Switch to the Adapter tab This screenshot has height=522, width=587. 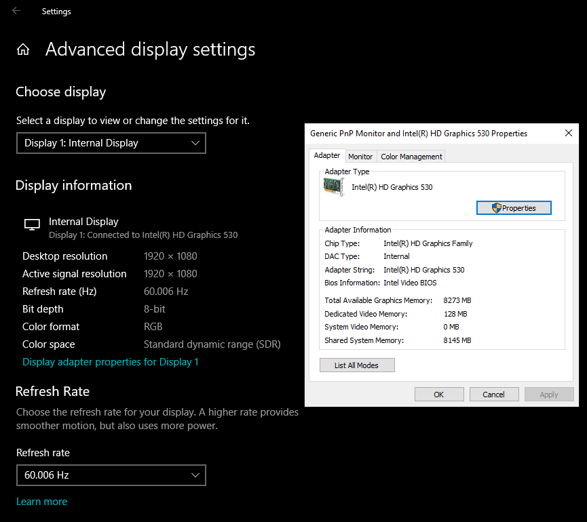point(327,155)
